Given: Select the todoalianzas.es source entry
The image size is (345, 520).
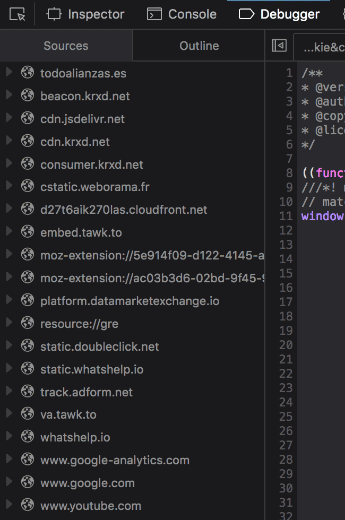Looking at the screenshot, I should point(83,73).
